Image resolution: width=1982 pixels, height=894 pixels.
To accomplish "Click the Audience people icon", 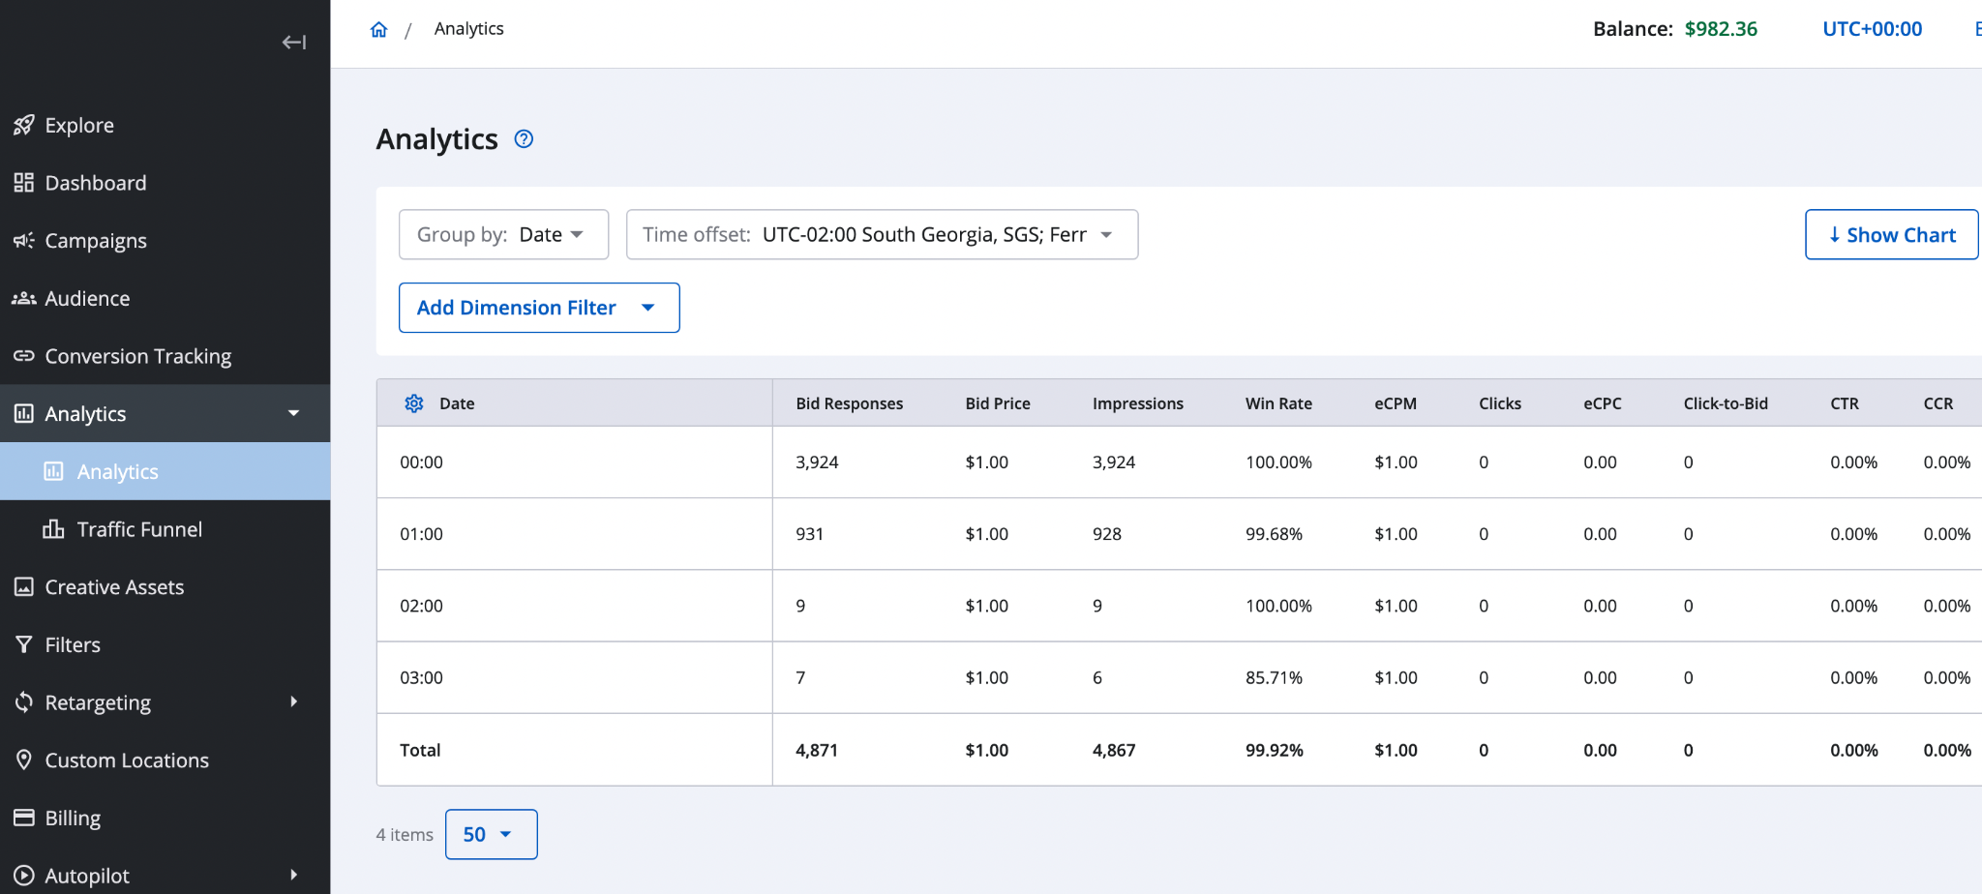I will coord(24,298).
